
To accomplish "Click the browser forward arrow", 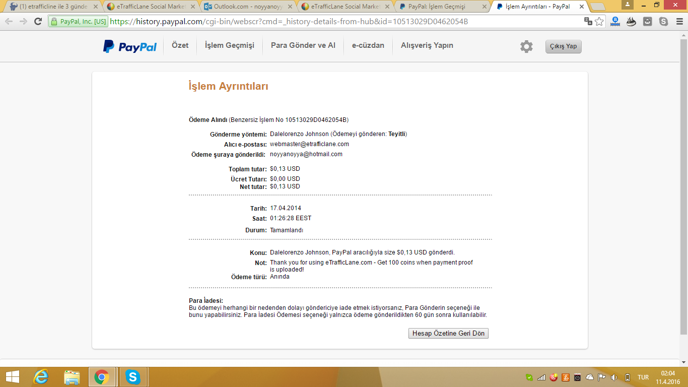I will pos(23,22).
